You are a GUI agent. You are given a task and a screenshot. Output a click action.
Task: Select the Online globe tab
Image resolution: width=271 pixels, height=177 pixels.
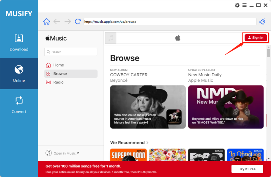point(19,74)
